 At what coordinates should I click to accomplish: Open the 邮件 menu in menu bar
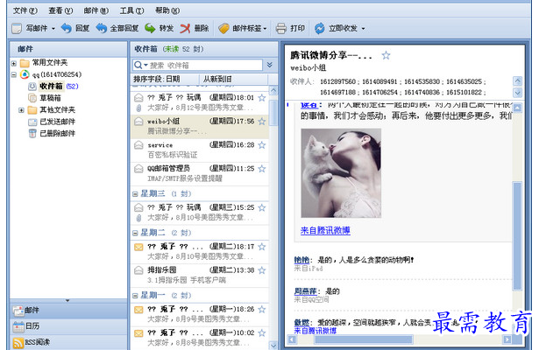coord(96,10)
